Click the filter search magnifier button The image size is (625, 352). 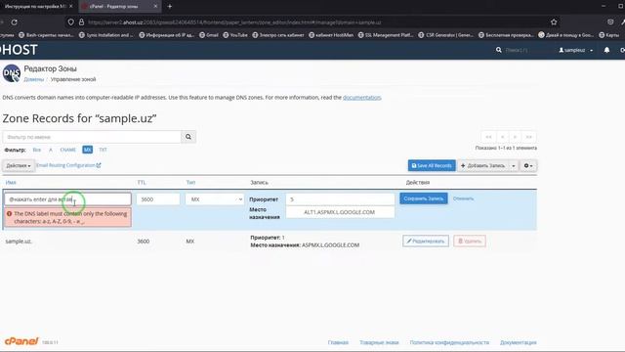click(x=188, y=137)
